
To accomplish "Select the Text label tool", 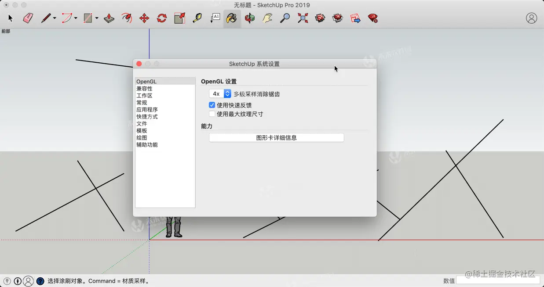I will coord(215,18).
